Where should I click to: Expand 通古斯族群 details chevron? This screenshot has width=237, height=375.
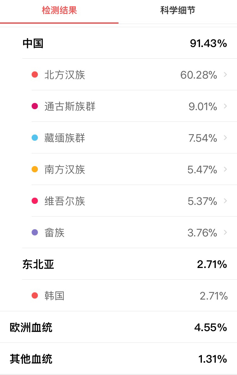click(x=225, y=106)
